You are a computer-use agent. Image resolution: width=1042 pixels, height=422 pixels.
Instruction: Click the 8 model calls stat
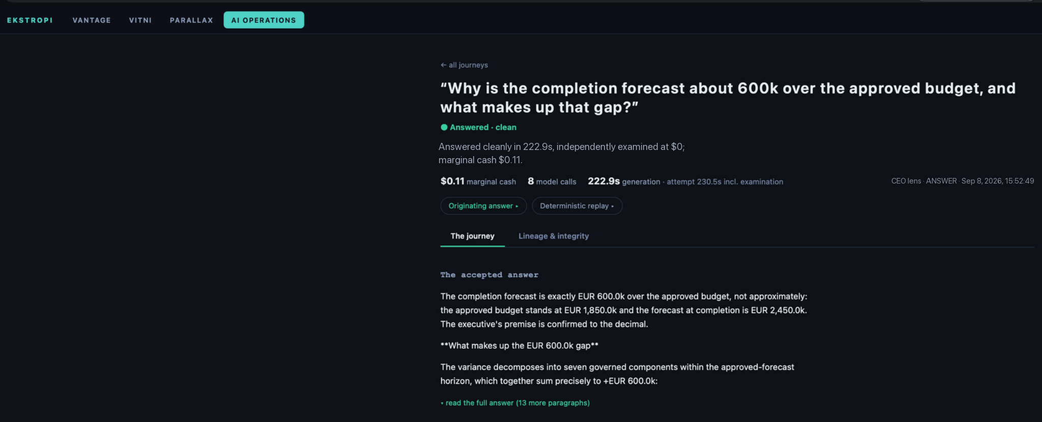click(552, 182)
